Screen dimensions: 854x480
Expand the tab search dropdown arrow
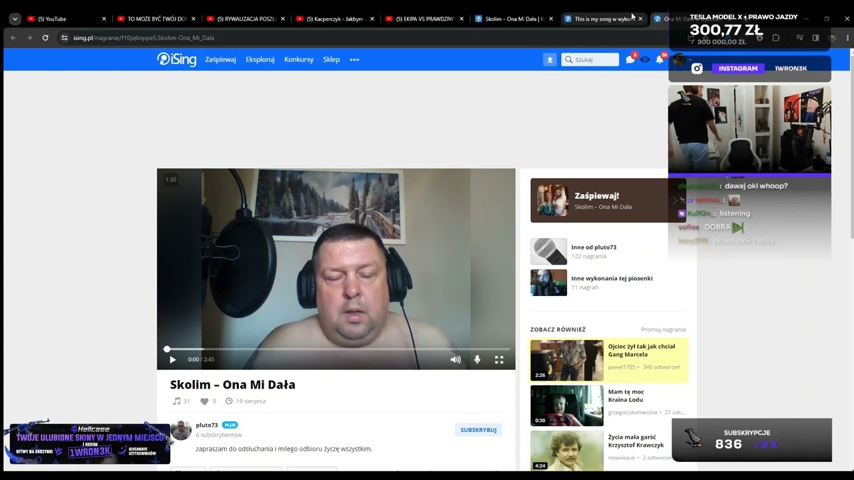(15, 19)
